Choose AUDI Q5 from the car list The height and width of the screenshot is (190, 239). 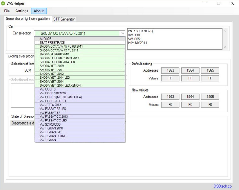[80, 39]
